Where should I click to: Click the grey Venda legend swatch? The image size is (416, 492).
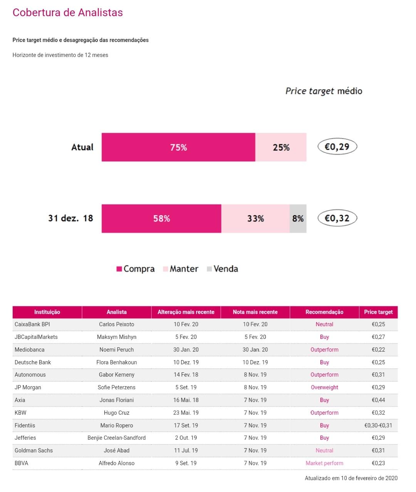[210, 269]
